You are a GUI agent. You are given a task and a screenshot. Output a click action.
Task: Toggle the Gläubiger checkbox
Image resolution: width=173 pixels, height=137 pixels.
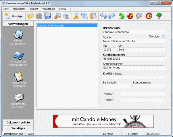coord(164,36)
